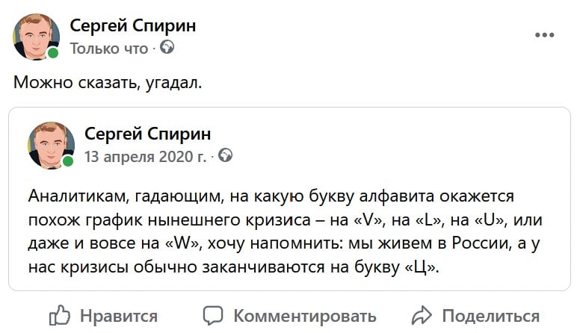Click the 'Только что' timestamp
This screenshot has height=333, width=580.
[110, 48]
